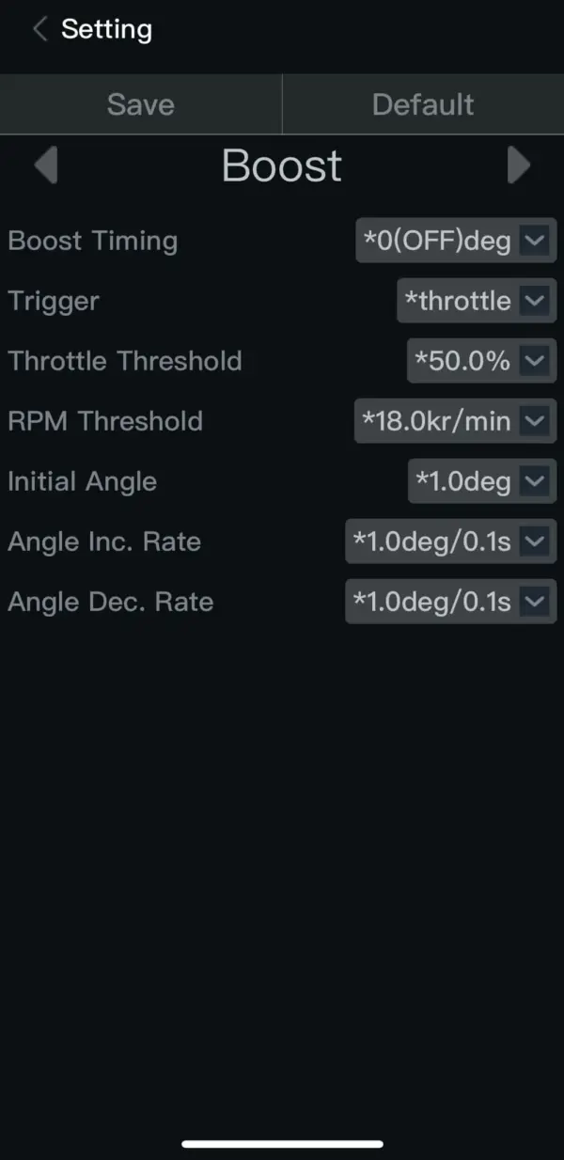This screenshot has height=1160, width=564.
Task: Click the back chevron to leave Settings
Action: (39, 28)
